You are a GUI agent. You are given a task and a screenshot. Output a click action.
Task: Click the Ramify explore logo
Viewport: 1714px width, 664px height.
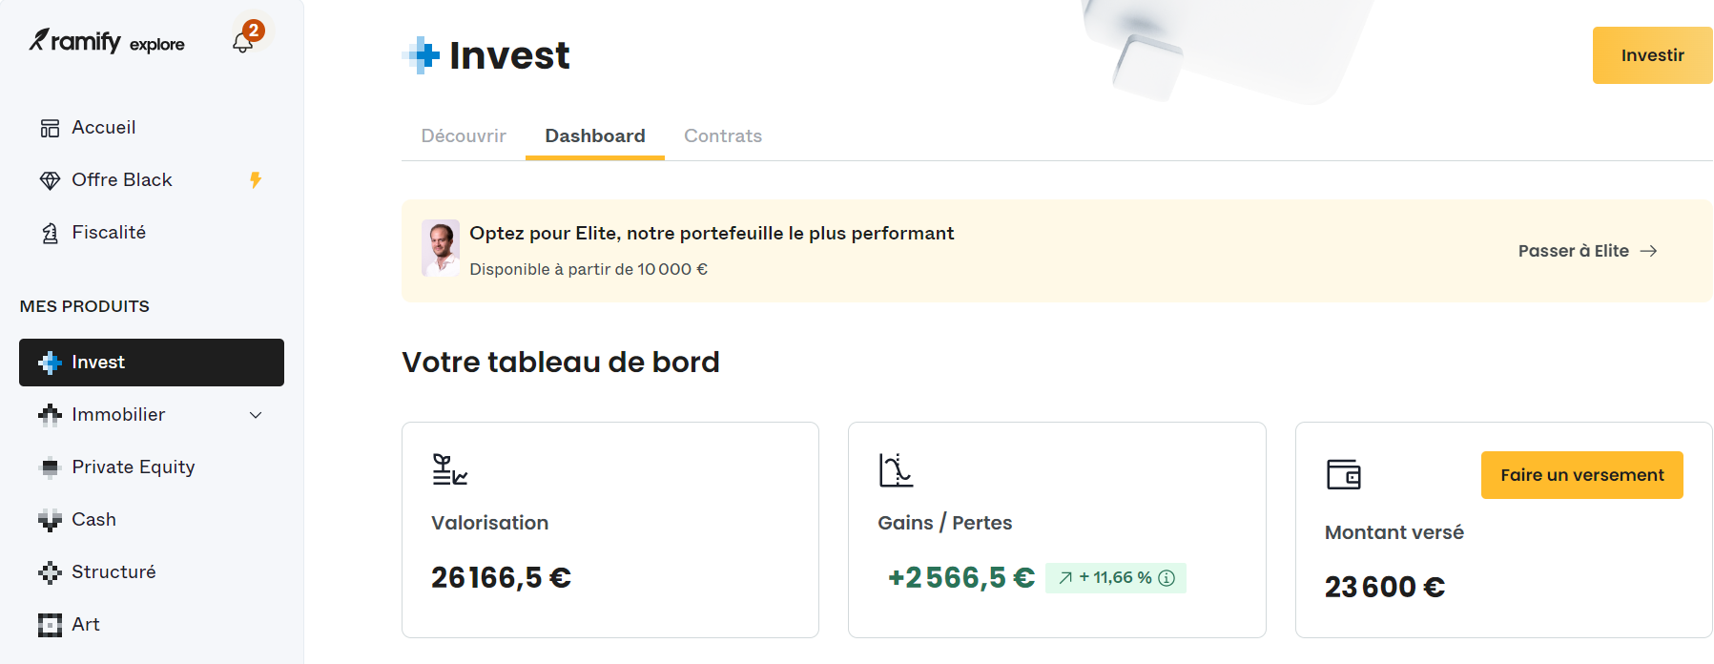(106, 42)
